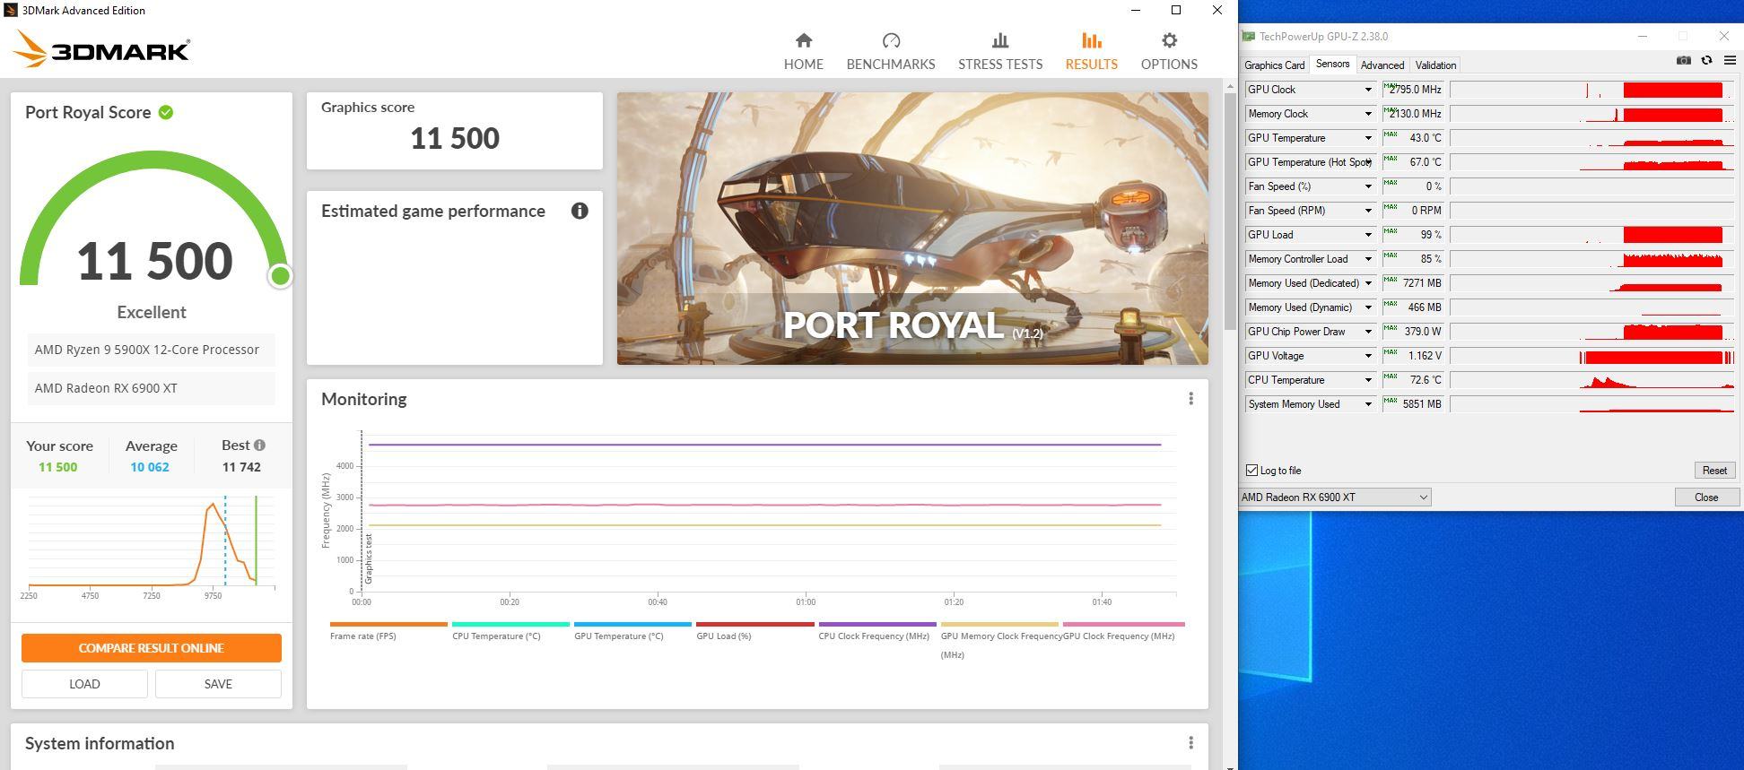The image size is (1744, 770).
Task: Toggle GPU Clock Frequency legend series
Action: [x=1123, y=631]
